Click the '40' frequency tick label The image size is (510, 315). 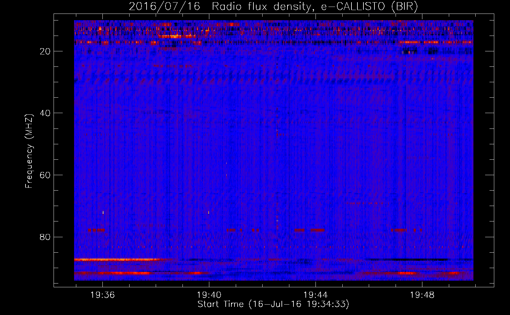pyautogui.click(x=45, y=113)
